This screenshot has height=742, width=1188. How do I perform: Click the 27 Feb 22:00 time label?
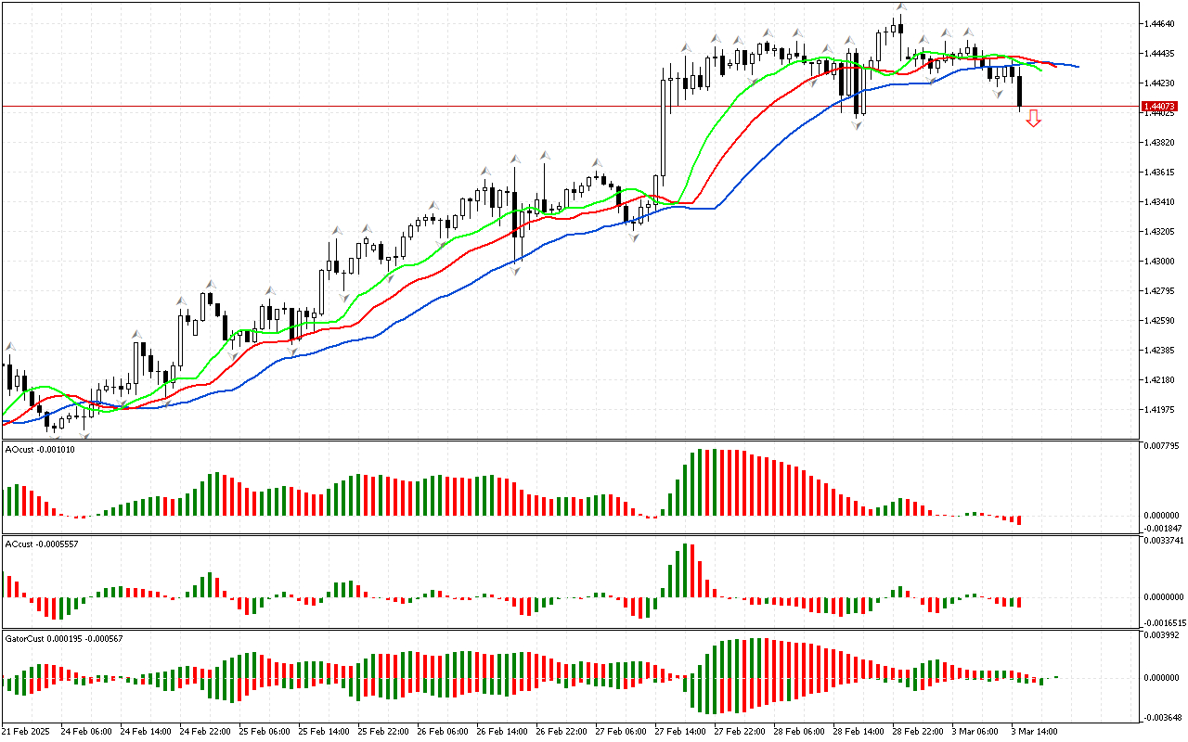tap(741, 731)
